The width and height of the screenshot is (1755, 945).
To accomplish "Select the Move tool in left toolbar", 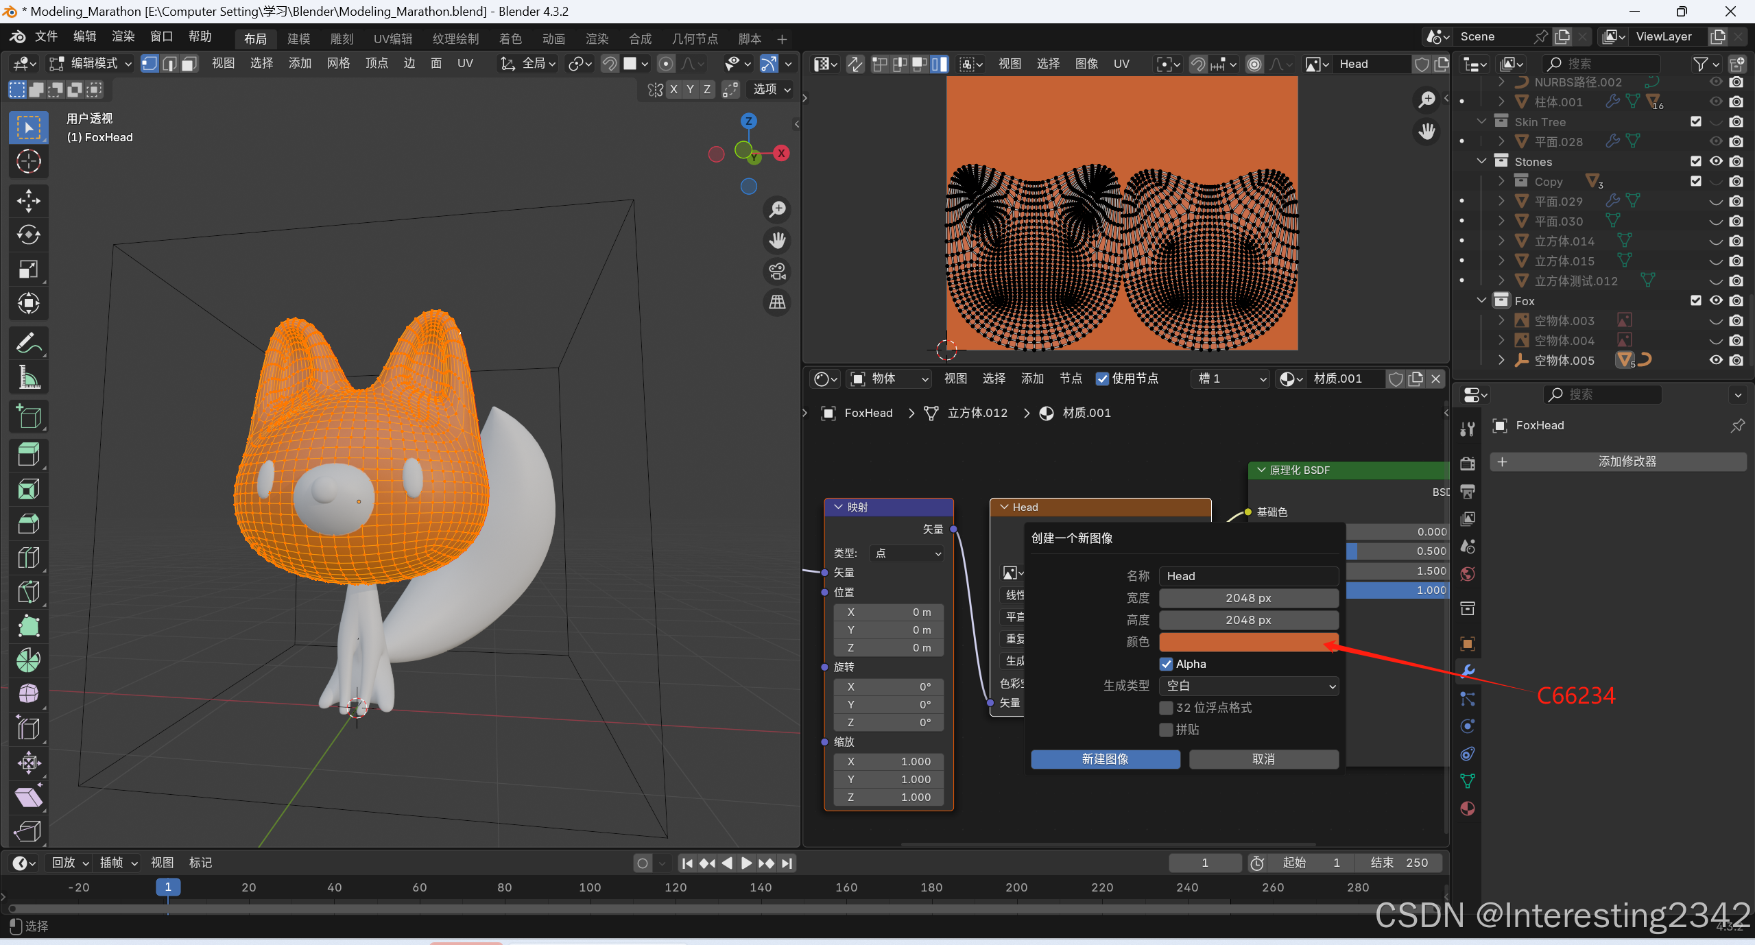I will [x=28, y=201].
